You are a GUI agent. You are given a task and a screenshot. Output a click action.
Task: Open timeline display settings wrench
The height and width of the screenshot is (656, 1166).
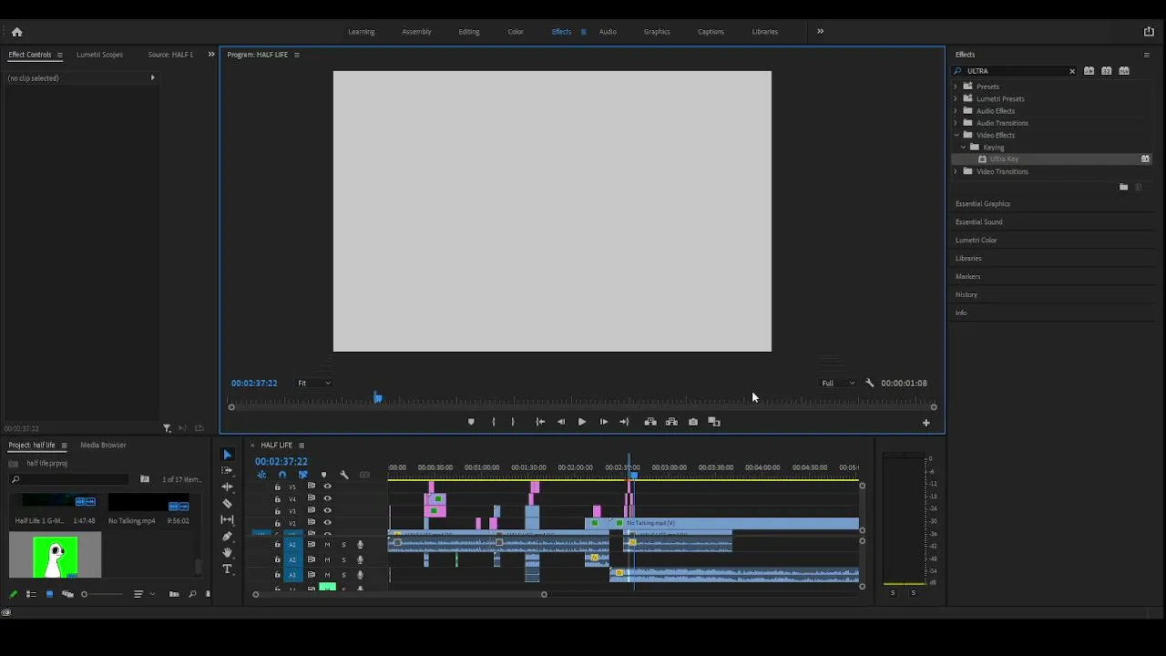344,475
